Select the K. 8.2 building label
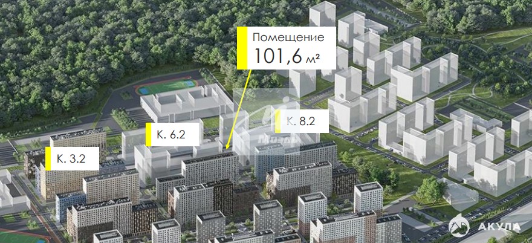This screenshot has height=243, width=532. point(304,121)
